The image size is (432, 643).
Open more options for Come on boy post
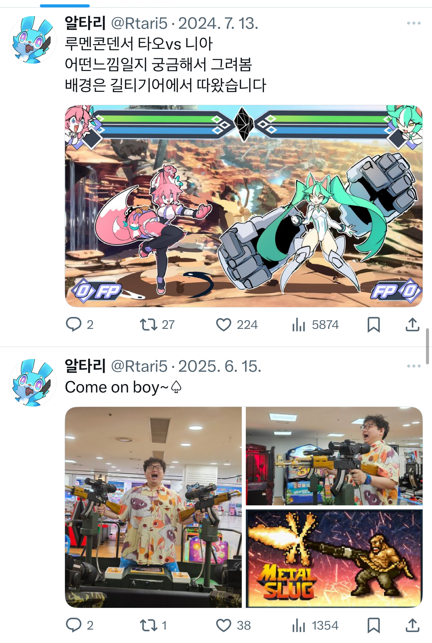414,366
